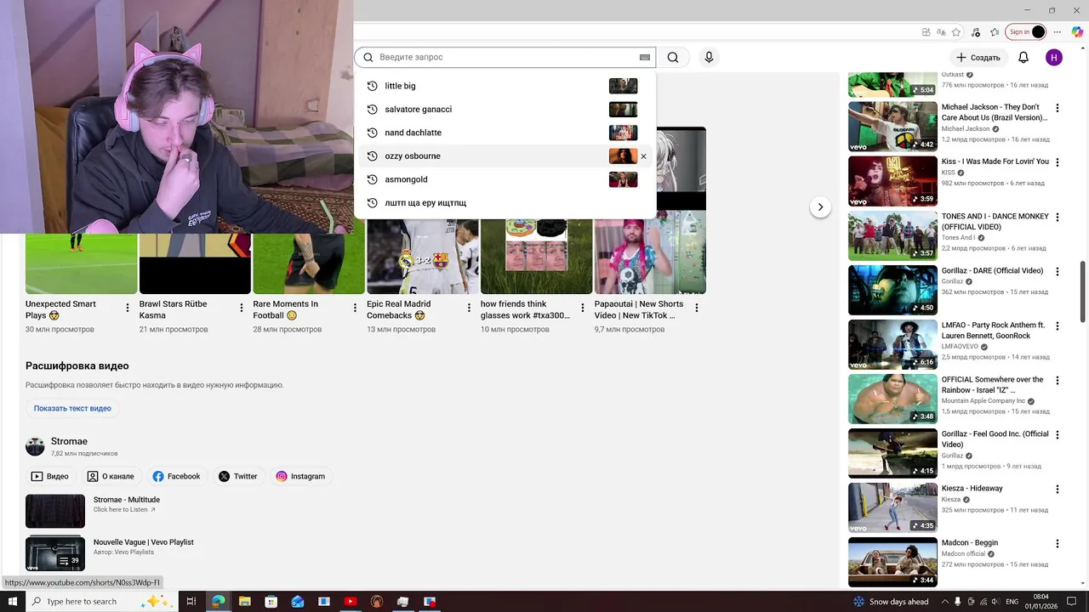This screenshot has height=612, width=1089.
Task: Open YouTube app icon on taskbar
Action: click(350, 601)
